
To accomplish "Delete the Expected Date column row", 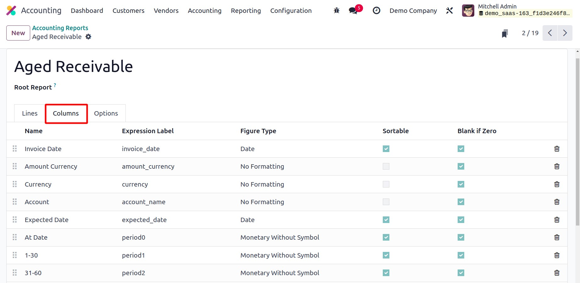I will click(x=556, y=220).
